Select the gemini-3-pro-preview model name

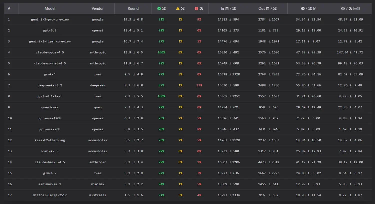(x=50, y=19)
